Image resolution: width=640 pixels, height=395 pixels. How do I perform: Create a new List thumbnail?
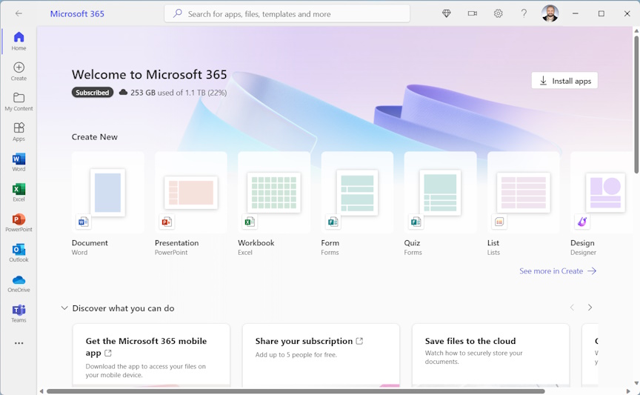point(523,193)
